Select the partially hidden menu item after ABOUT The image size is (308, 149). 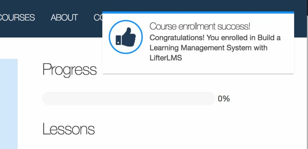(98, 17)
